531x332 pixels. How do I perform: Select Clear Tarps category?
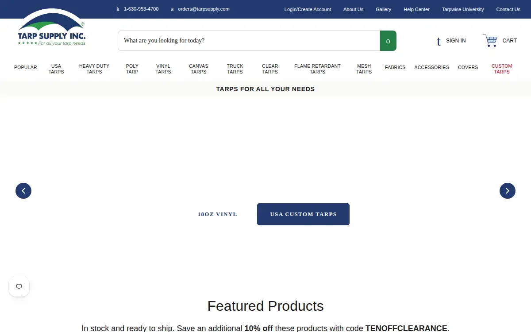[270, 69]
